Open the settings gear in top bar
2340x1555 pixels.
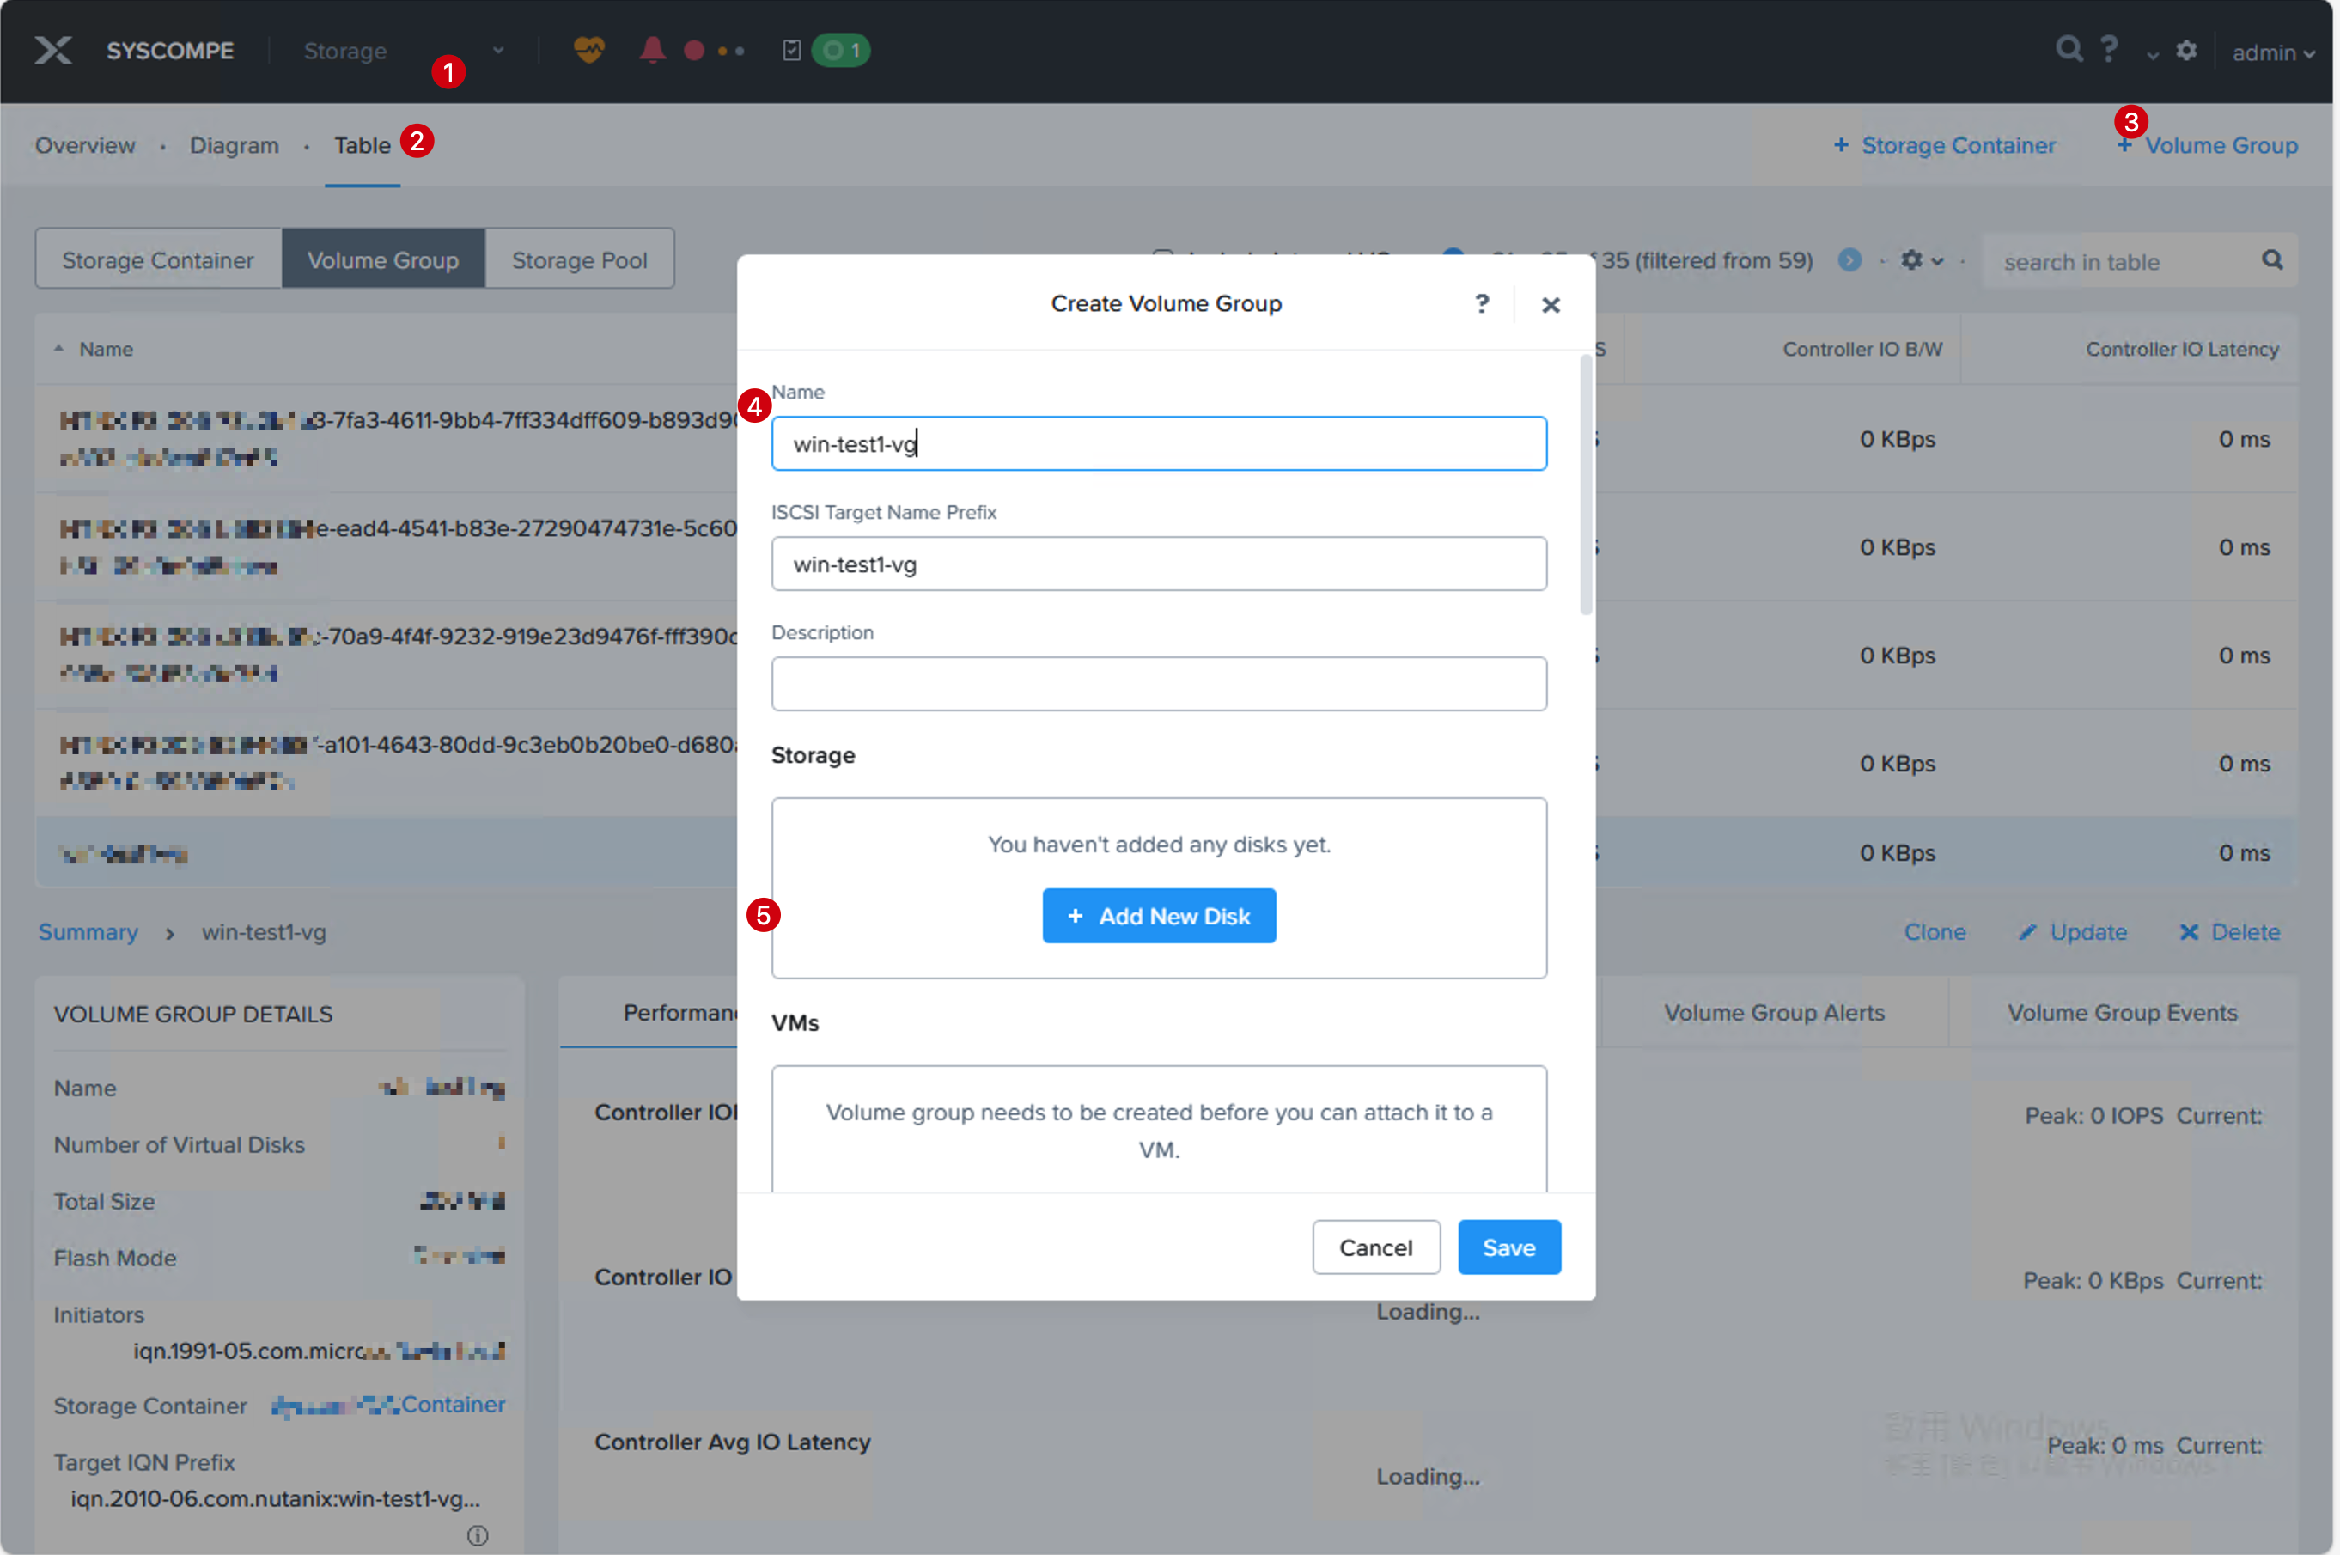(2186, 51)
